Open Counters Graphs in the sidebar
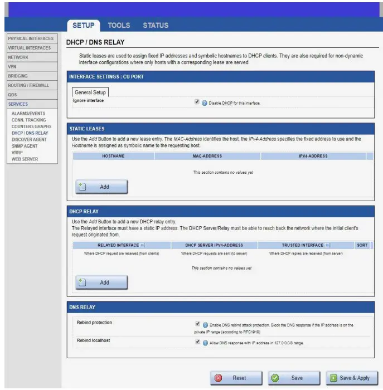 tap(31, 126)
